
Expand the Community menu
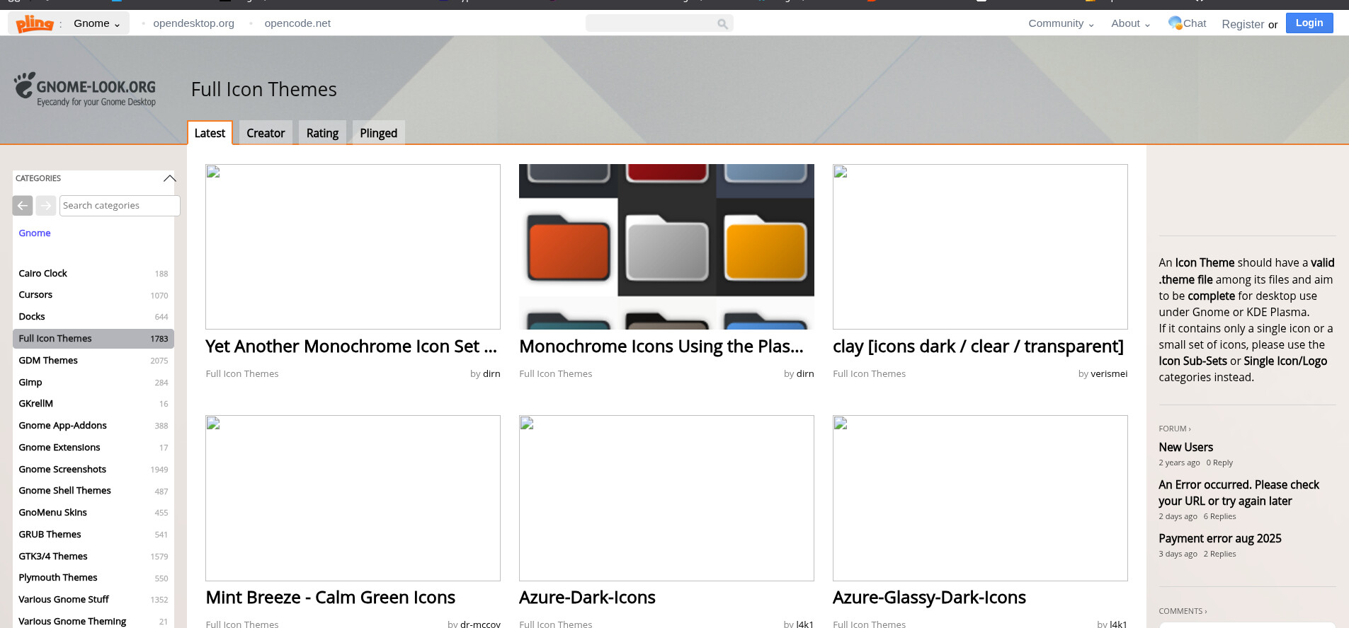[x=1060, y=23]
